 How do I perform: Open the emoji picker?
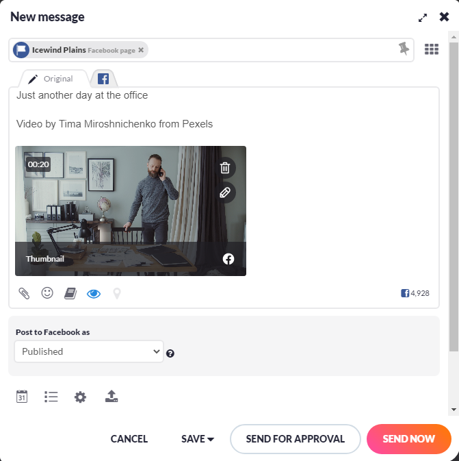(47, 292)
